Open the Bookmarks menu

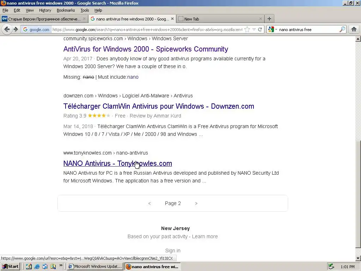point(66,10)
